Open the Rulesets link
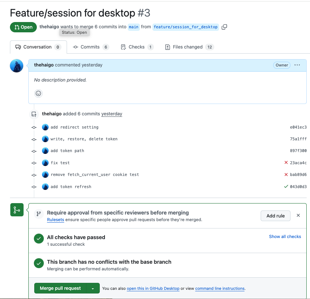 pos(56,220)
